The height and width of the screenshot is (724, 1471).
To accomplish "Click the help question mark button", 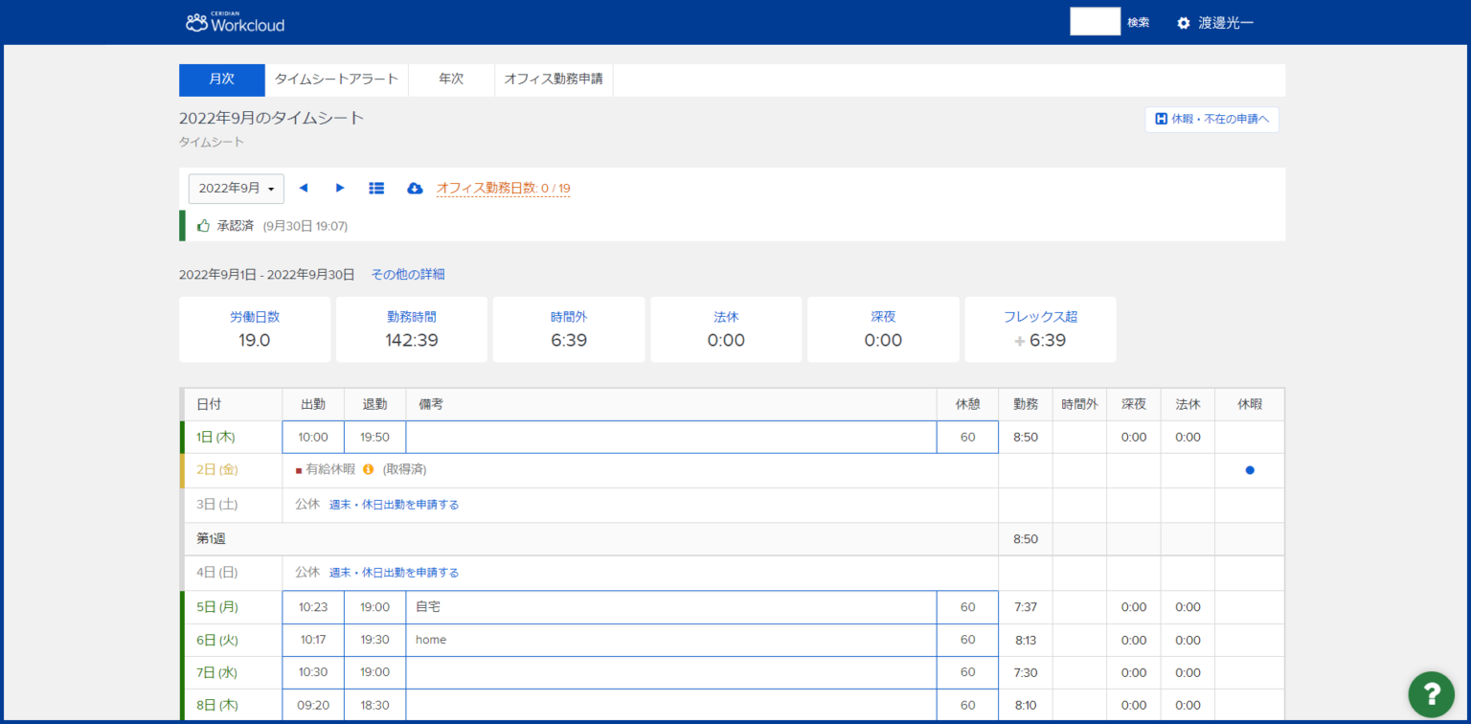I will (x=1431, y=694).
